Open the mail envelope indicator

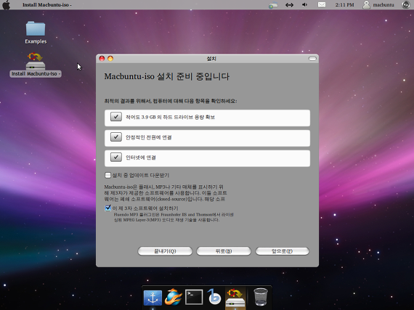[321, 5]
